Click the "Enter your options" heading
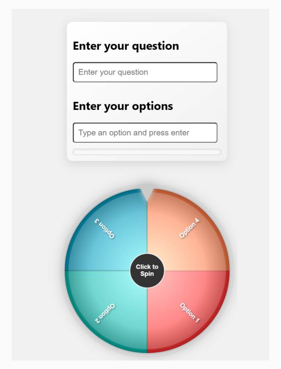 pos(123,106)
